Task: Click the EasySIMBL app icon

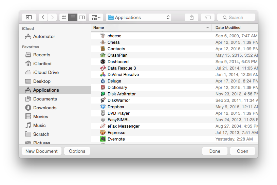Action: point(103,119)
